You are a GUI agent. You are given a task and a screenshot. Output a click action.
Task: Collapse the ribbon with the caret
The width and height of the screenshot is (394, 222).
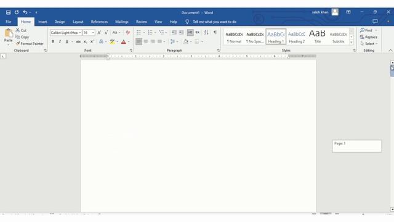tap(390, 51)
